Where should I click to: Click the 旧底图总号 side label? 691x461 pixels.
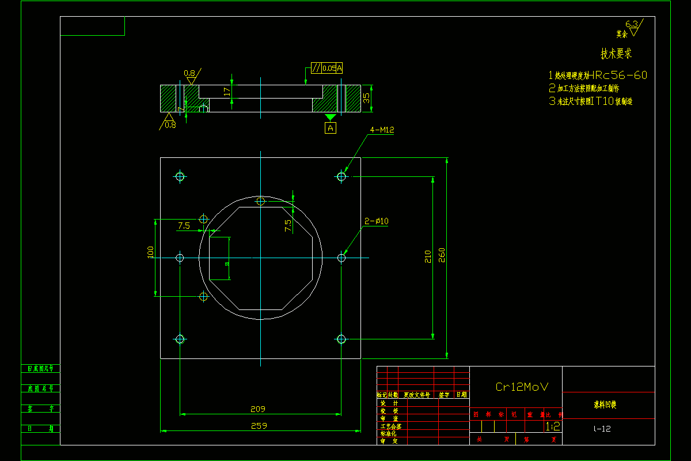pos(40,368)
